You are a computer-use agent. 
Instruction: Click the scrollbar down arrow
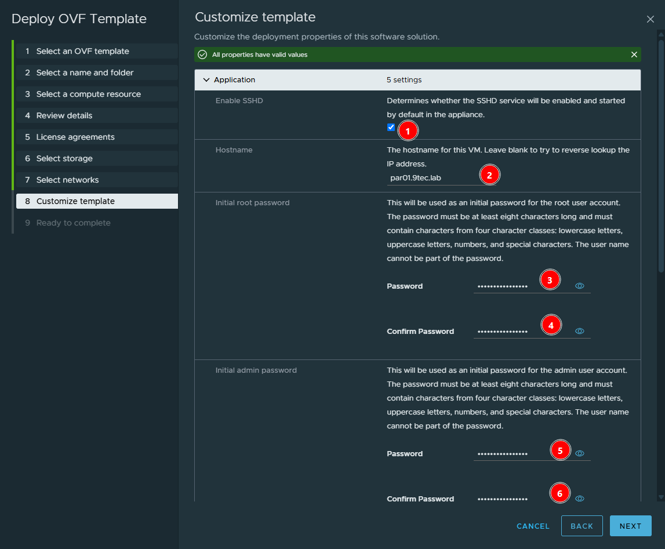tap(661, 497)
